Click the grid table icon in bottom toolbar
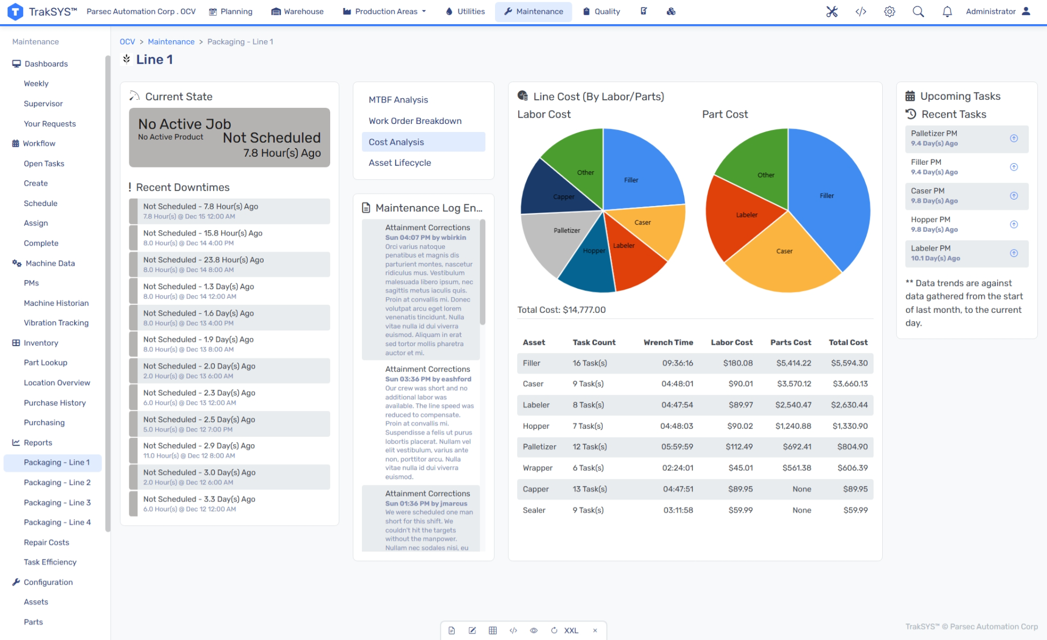This screenshot has width=1047, height=640. [492, 630]
